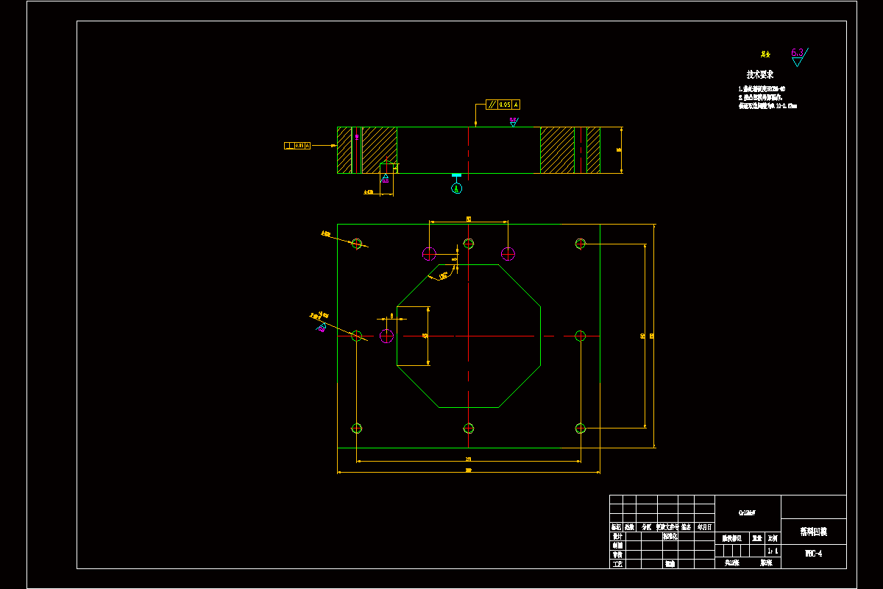Select the right hatched area in section view

click(x=558, y=150)
